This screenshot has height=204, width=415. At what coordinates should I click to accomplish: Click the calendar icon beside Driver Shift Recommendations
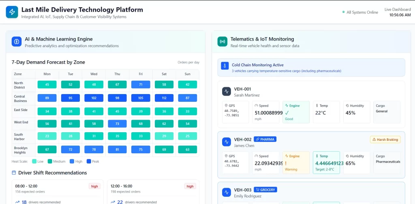(14, 173)
